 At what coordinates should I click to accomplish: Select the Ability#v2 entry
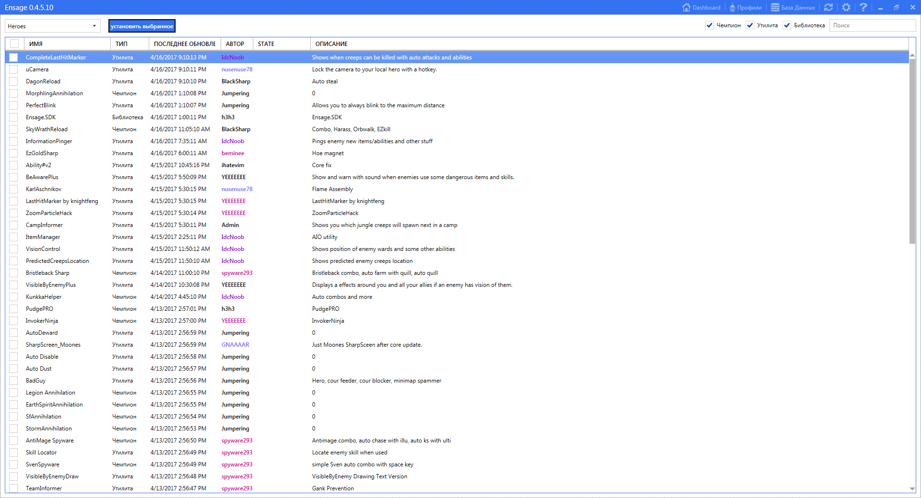[38, 165]
